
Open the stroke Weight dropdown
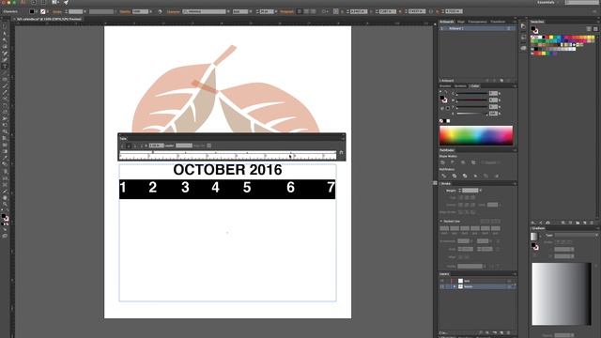click(x=480, y=191)
